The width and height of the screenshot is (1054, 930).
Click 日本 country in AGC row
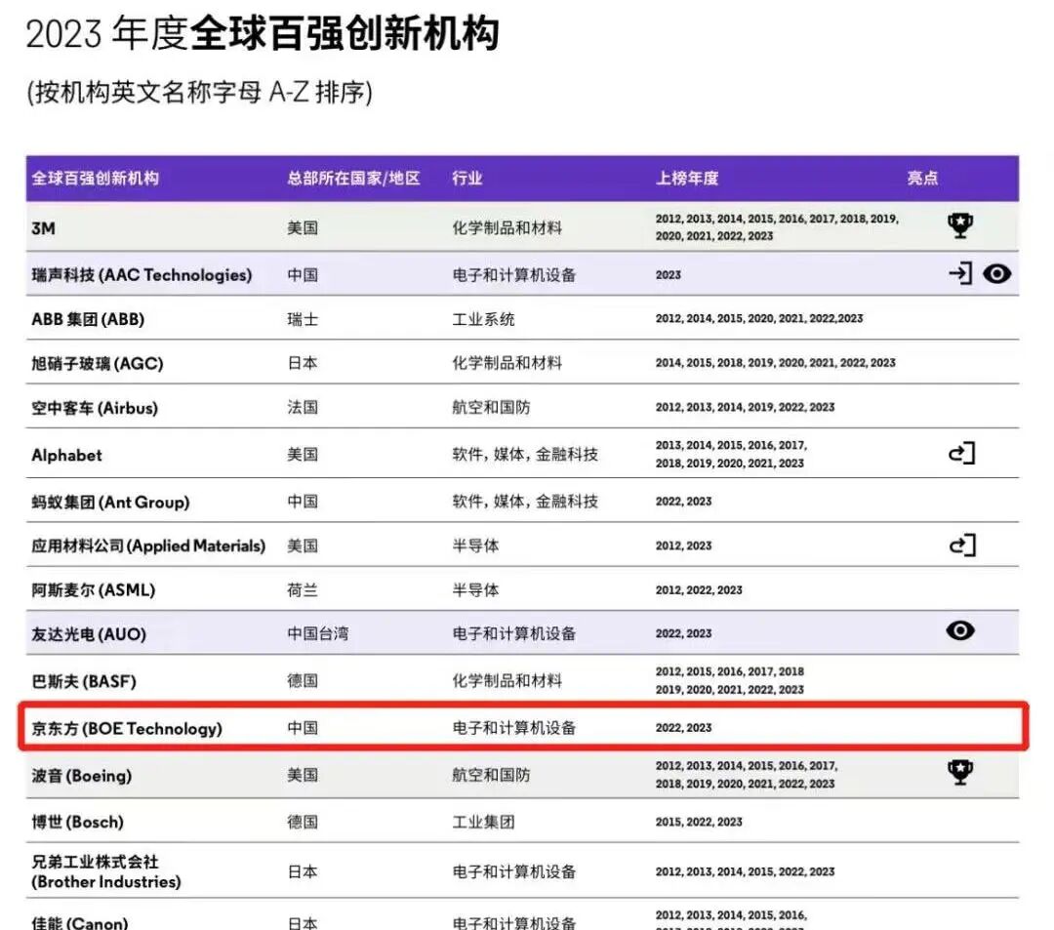pyautogui.click(x=303, y=363)
